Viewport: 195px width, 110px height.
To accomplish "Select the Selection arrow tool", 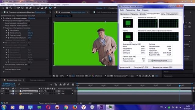I will pyautogui.click(x=3, y=8).
